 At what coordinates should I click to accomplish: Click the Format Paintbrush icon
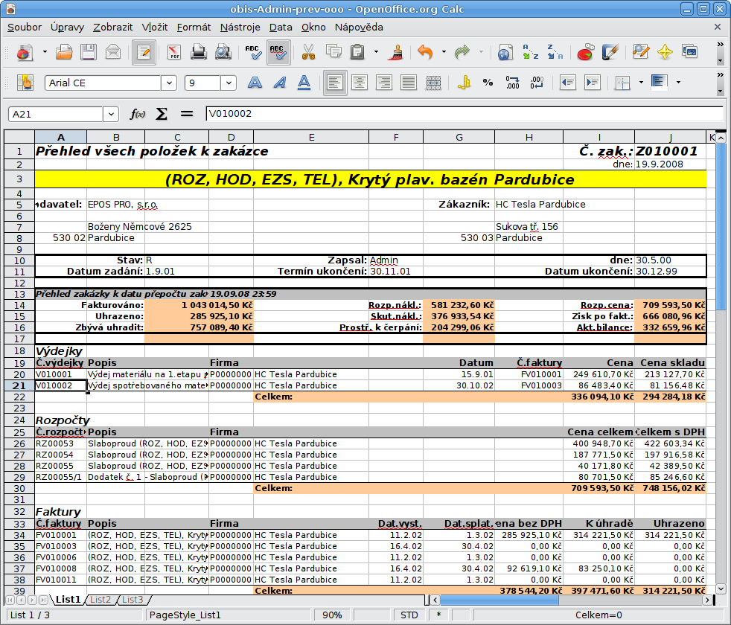point(398,53)
